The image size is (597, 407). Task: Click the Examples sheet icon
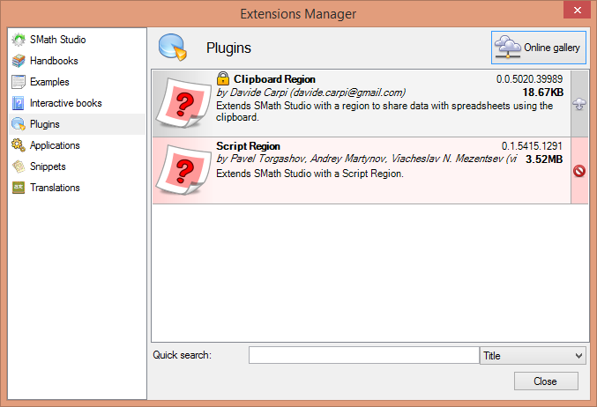[18, 82]
